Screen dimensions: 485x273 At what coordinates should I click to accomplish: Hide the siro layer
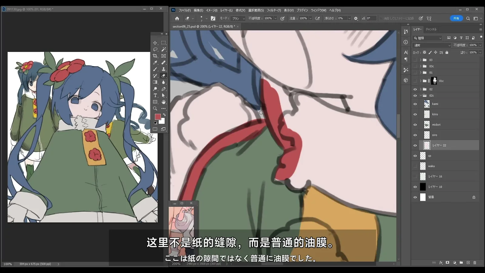point(415,135)
